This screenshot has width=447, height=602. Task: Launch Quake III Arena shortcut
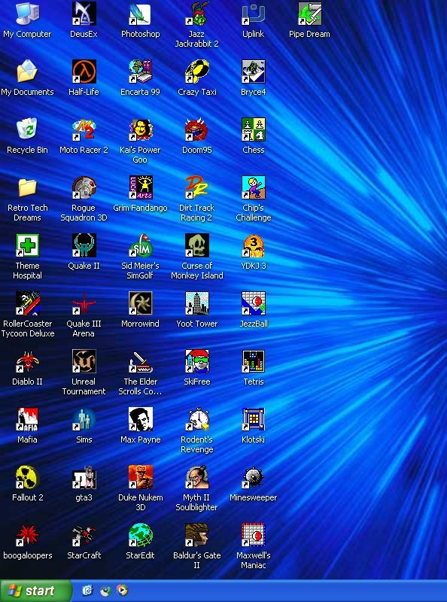pos(84,304)
